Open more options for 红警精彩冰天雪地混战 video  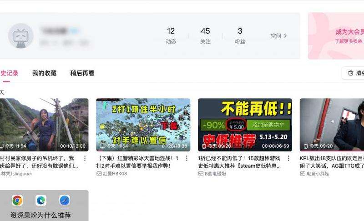coord(187,158)
